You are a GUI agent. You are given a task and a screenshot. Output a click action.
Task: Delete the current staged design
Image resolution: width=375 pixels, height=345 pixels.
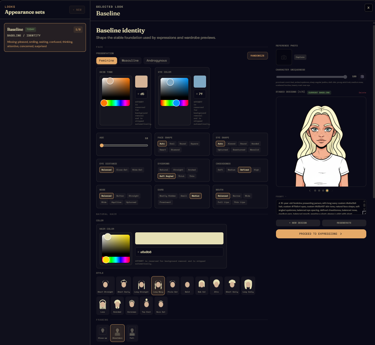click(362, 93)
